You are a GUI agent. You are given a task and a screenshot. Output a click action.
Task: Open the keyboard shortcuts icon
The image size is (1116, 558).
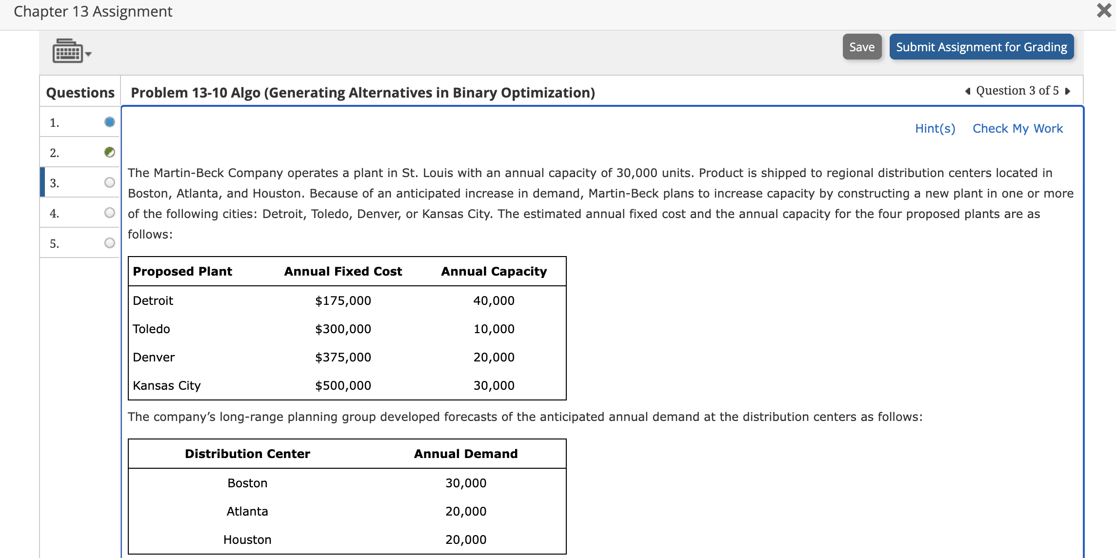[67, 51]
